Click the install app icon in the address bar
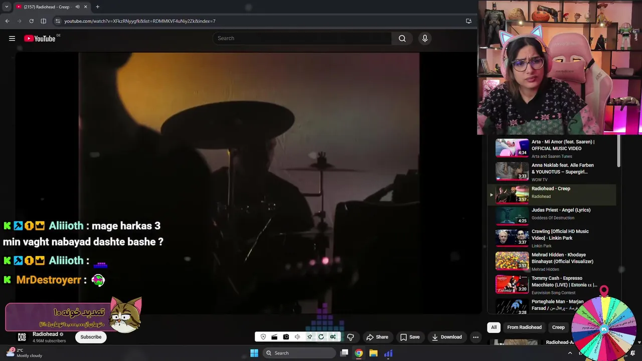This screenshot has width=642, height=361. [x=468, y=21]
